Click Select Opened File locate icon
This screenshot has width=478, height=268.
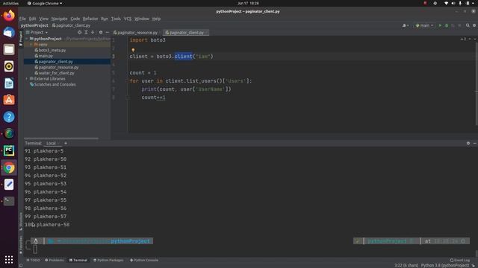click(x=80, y=32)
